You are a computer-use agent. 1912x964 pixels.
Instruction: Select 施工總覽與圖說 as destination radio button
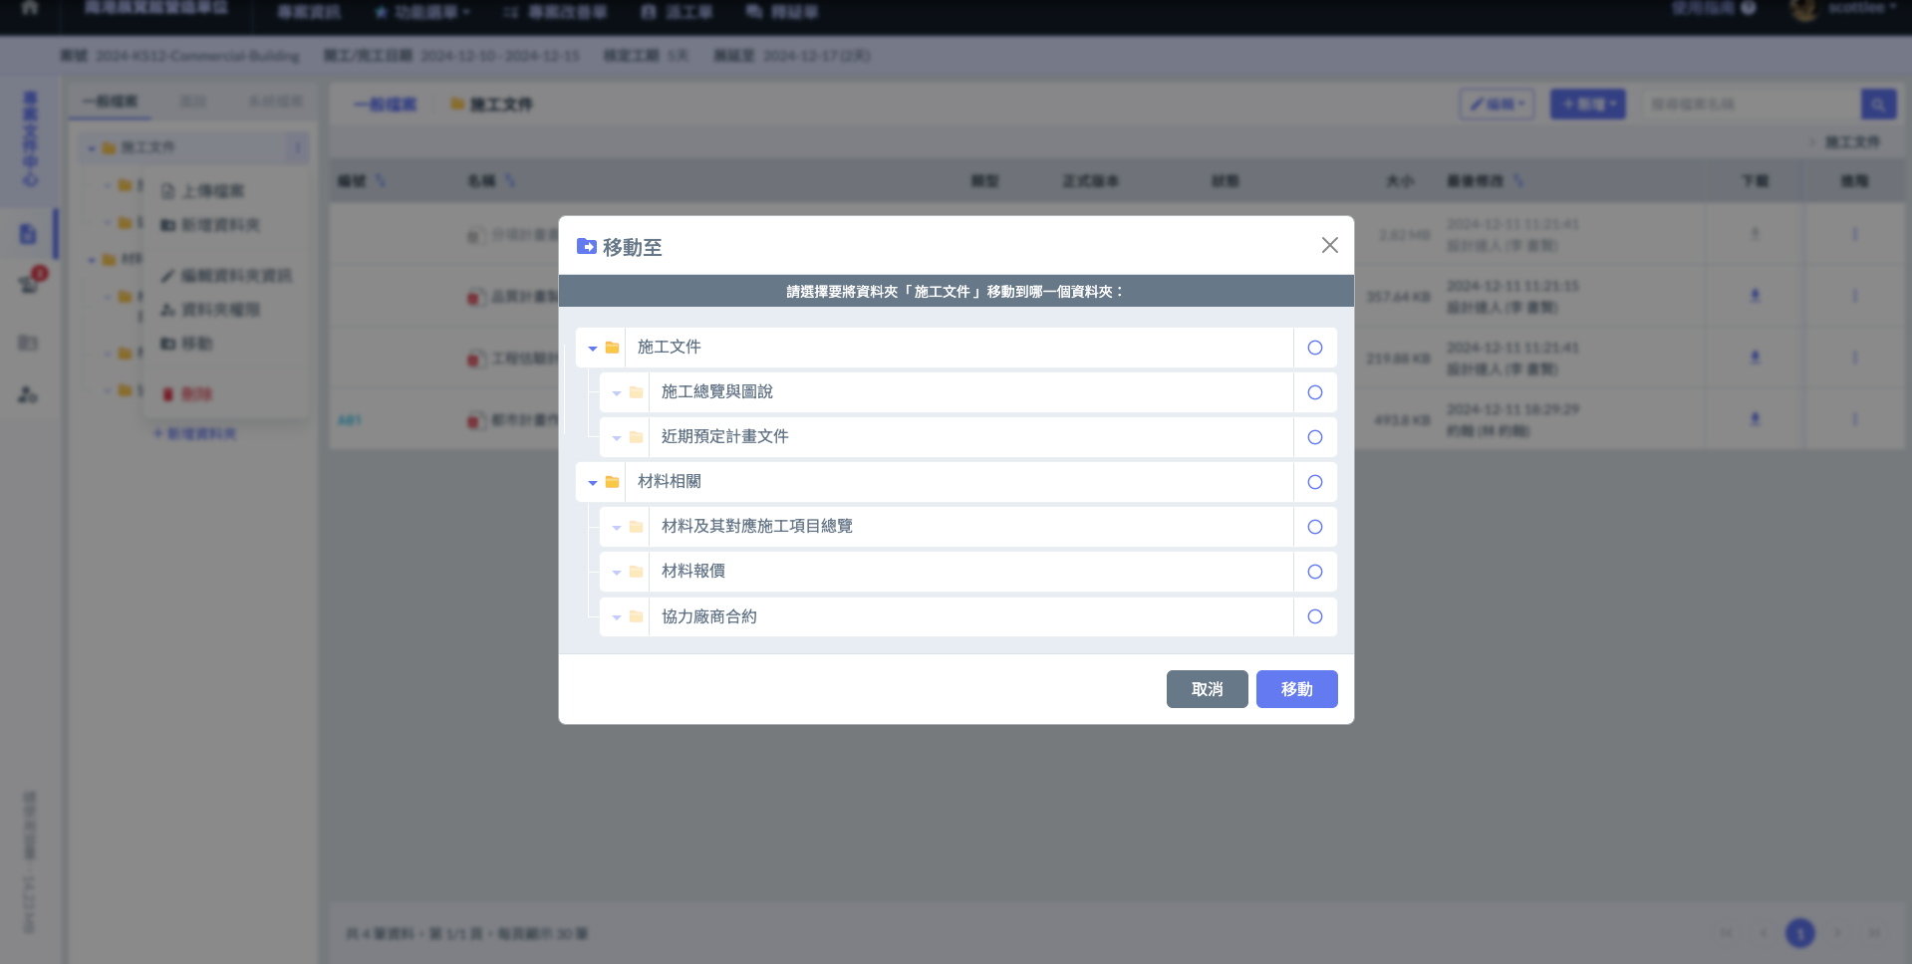[1314, 392]
